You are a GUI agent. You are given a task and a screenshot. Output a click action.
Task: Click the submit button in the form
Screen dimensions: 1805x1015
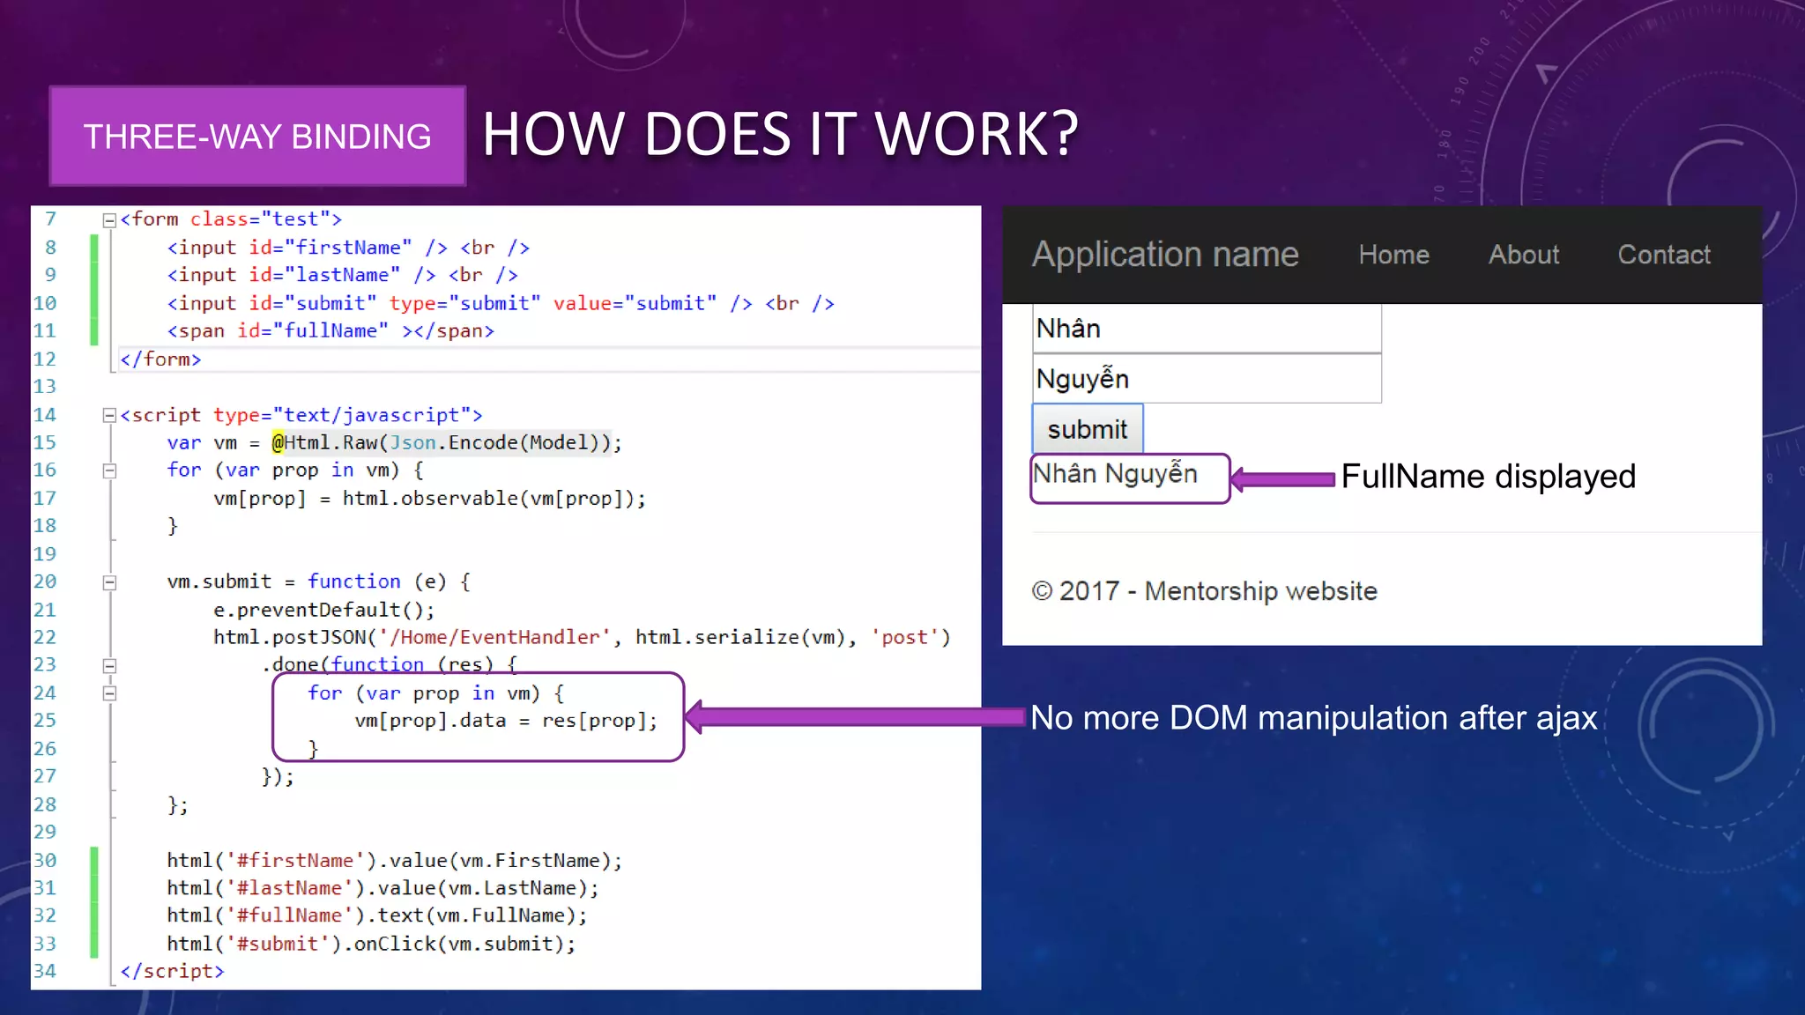1088,429
